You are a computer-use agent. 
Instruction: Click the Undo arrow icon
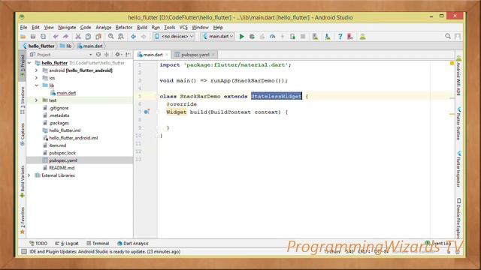[x=56, y=37]
